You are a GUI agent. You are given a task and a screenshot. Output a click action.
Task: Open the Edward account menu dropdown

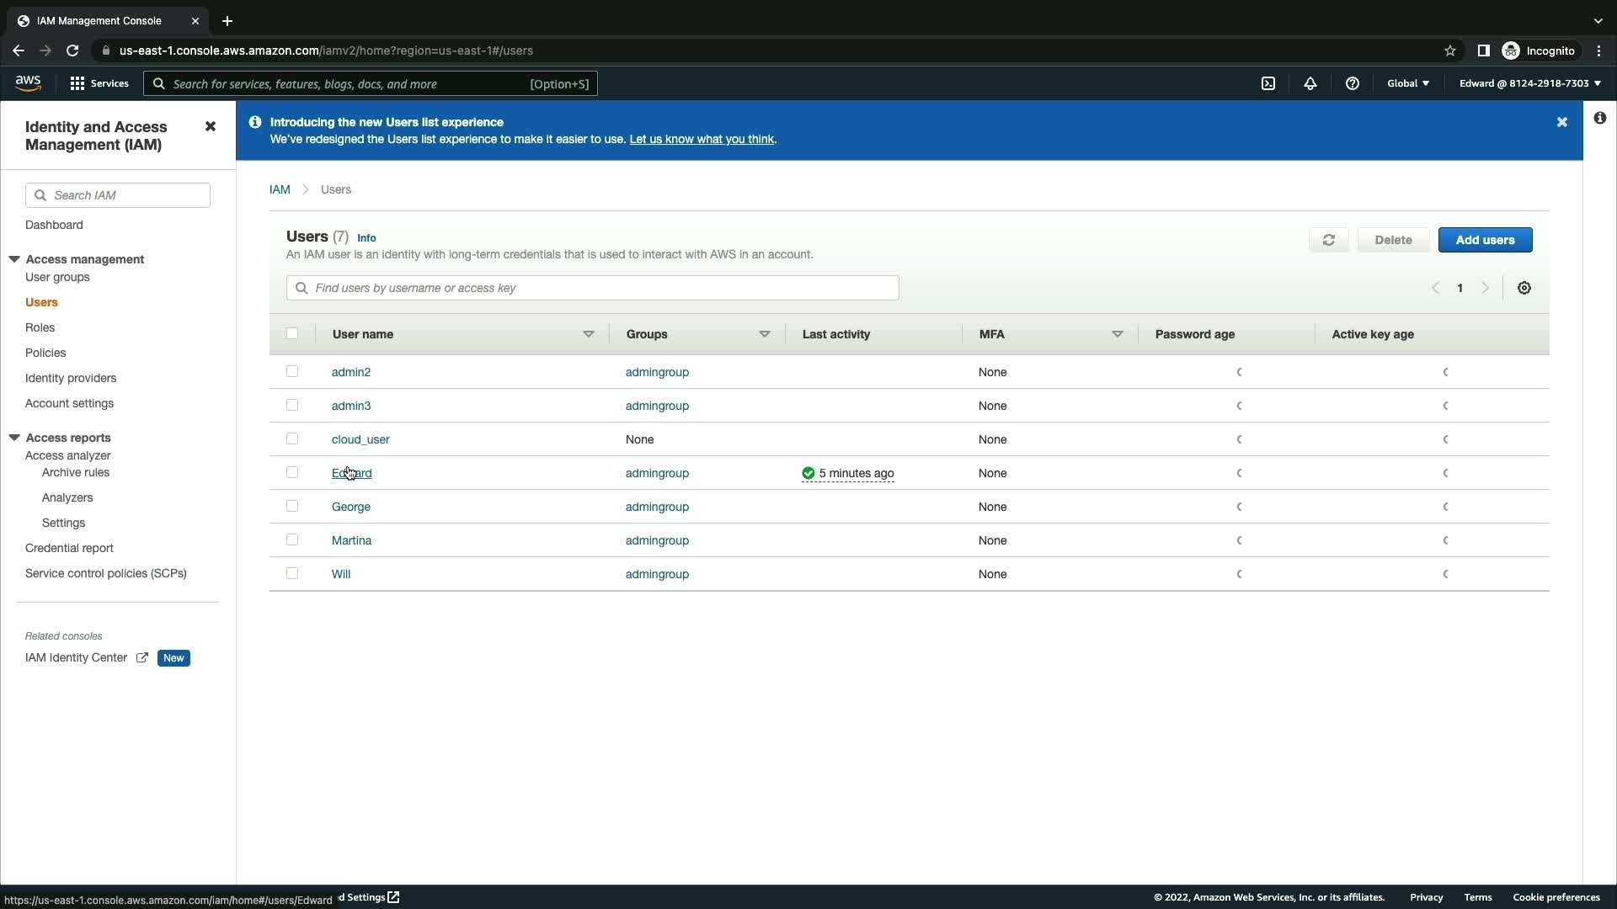click(x=1529, y=83)
